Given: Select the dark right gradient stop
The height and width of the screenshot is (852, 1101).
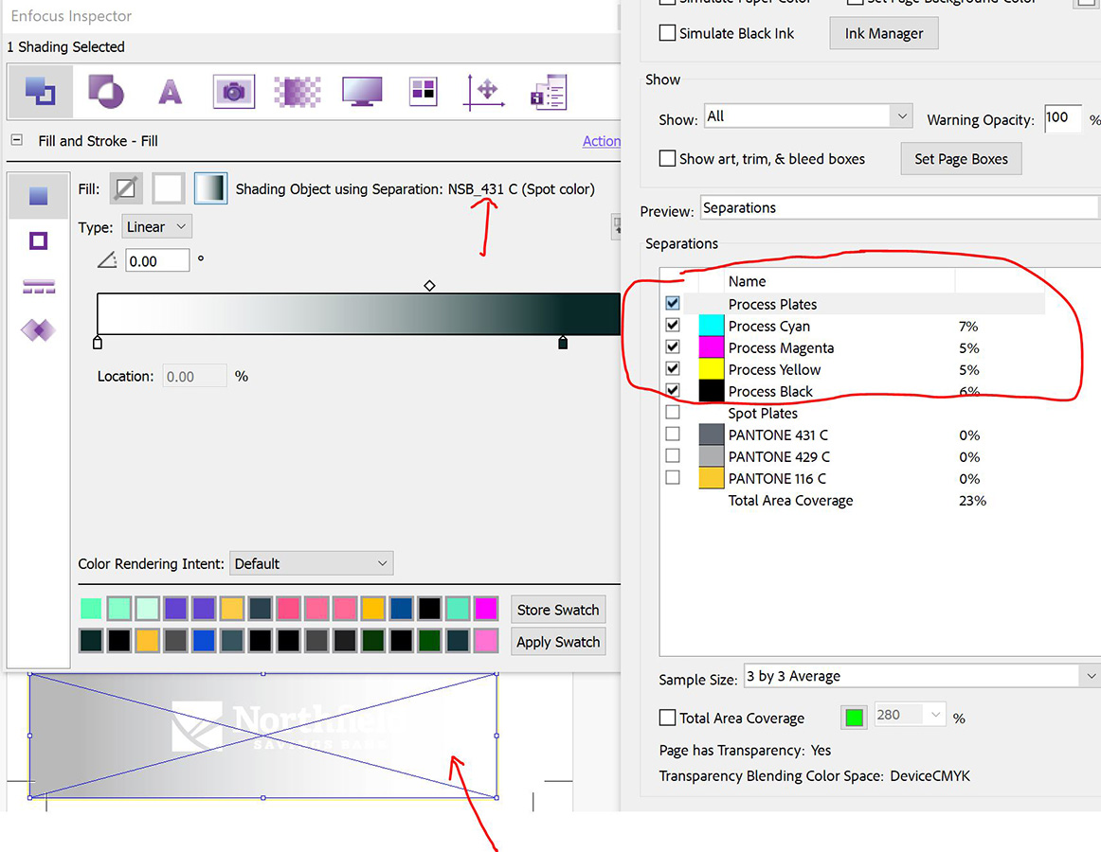Looking at the screenshot, I should coord(563,343).
